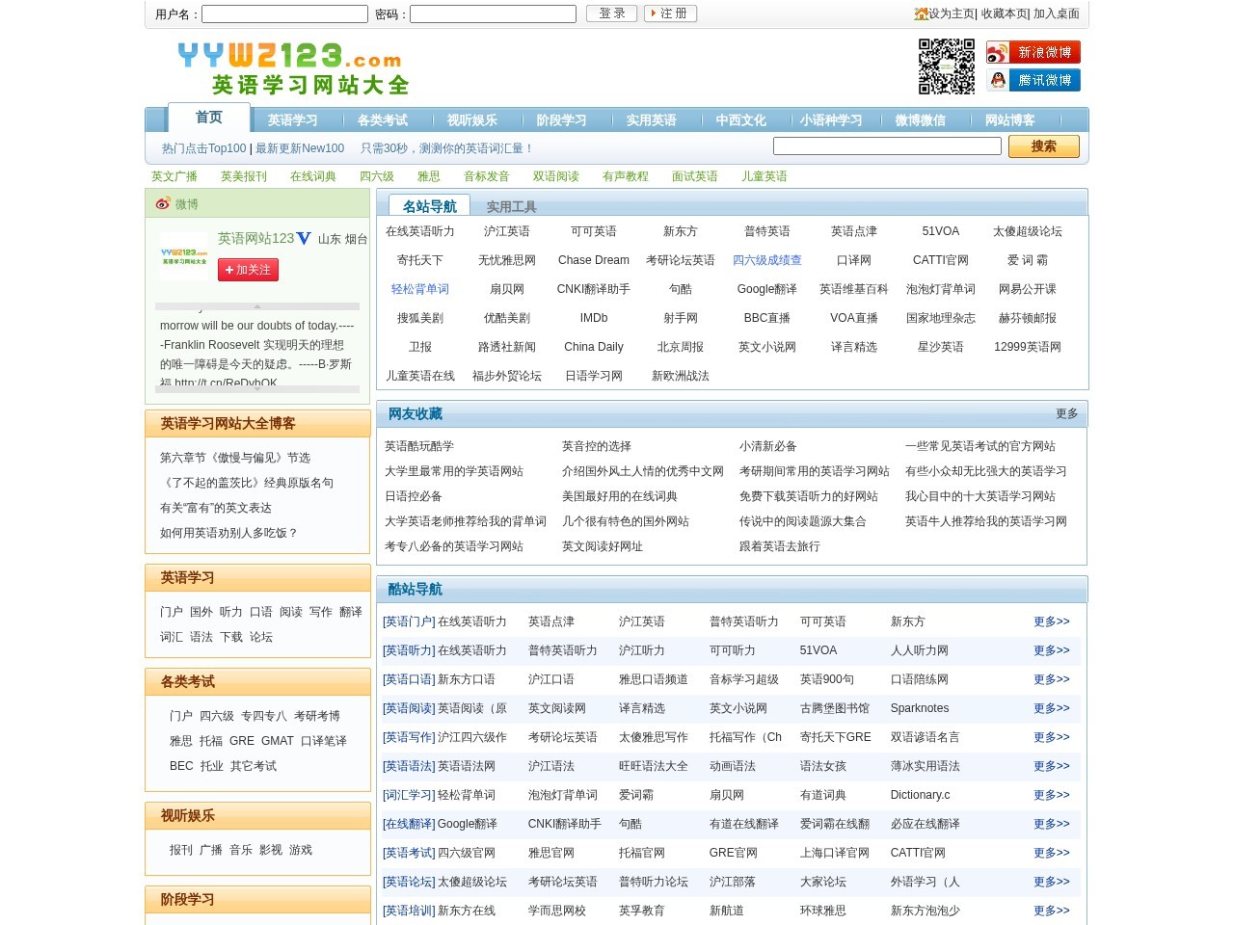1234x925 pixels.
Task: Show more in [英语门户] row
Action: click(x=1052, y=621)
